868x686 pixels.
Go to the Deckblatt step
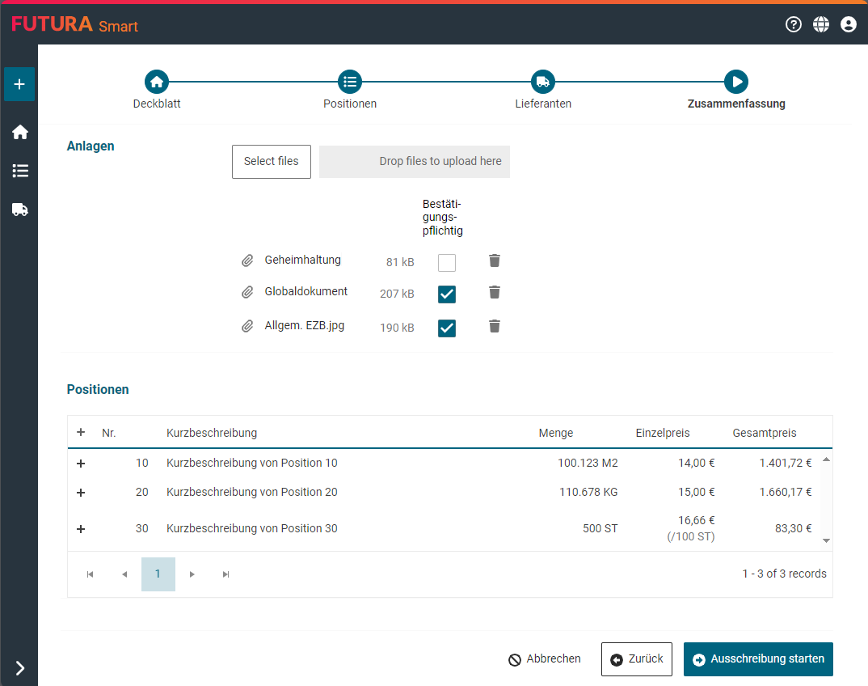coord(156,82)
